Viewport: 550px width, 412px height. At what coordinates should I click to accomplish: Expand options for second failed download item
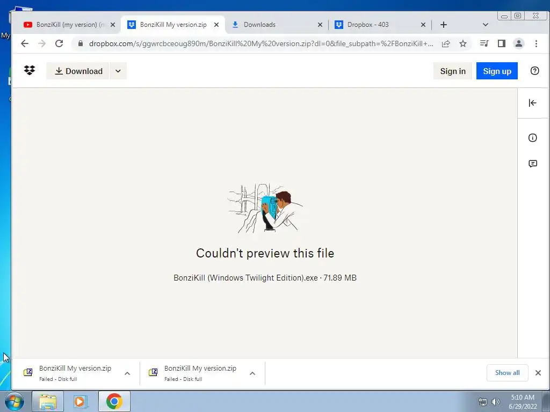tap(252, 373)
